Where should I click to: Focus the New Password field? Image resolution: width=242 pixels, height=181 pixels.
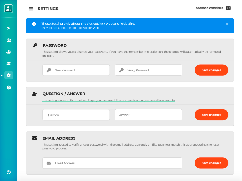[76, 70]
